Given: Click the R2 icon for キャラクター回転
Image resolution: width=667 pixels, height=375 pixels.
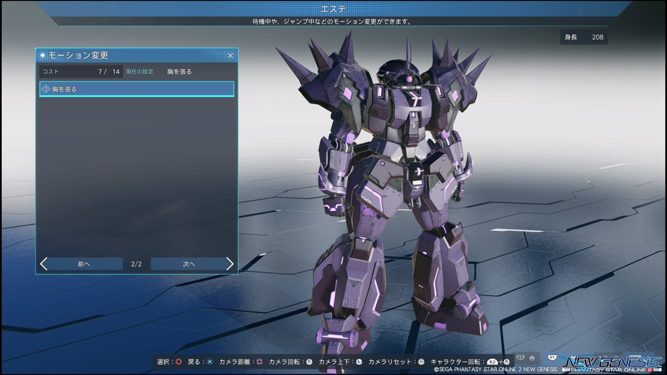Looking at the screenshot, I should click(492, 362).
